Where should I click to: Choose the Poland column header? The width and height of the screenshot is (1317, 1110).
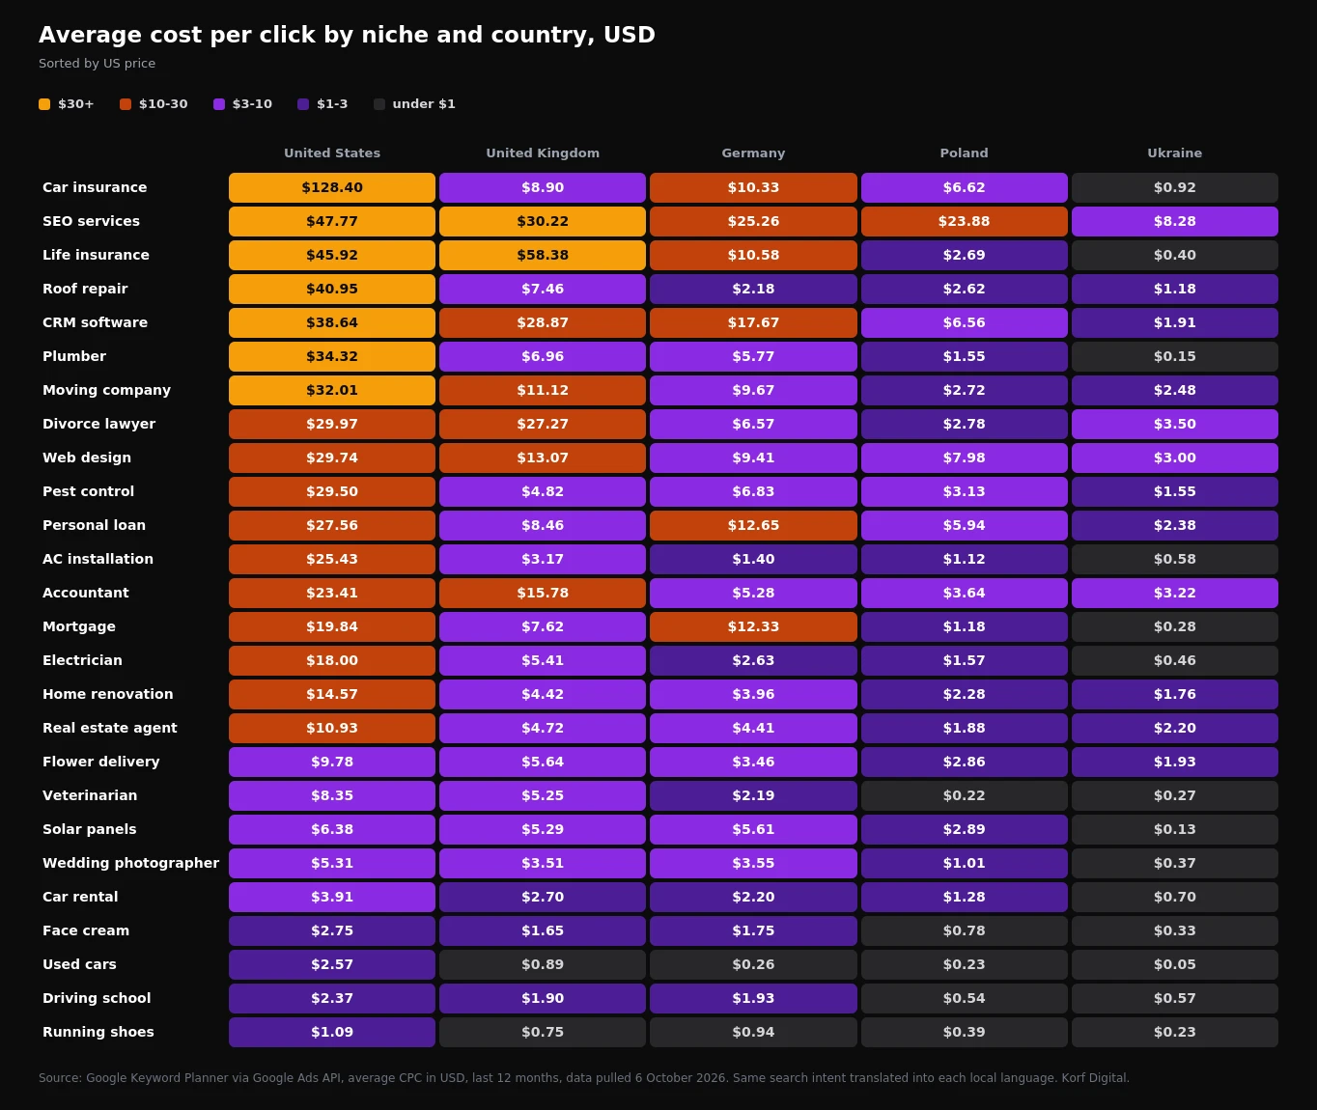pyautogui.click(x=965, y=153)
